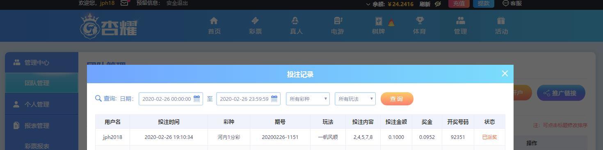Viewport: 603px width, 150px height.
Task: Open the 所有彩种 dropdown
Action: coord(308,99)
